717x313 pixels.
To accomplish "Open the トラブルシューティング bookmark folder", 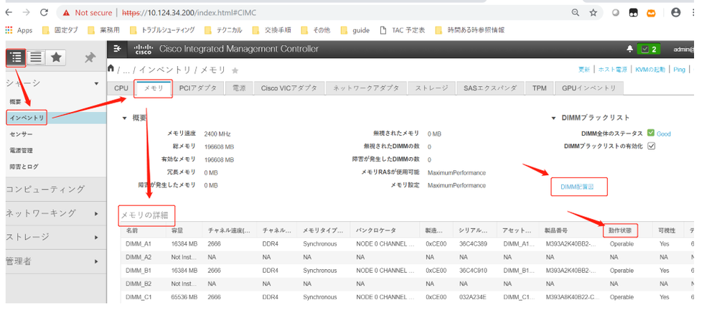I will [x=162, y=30].
